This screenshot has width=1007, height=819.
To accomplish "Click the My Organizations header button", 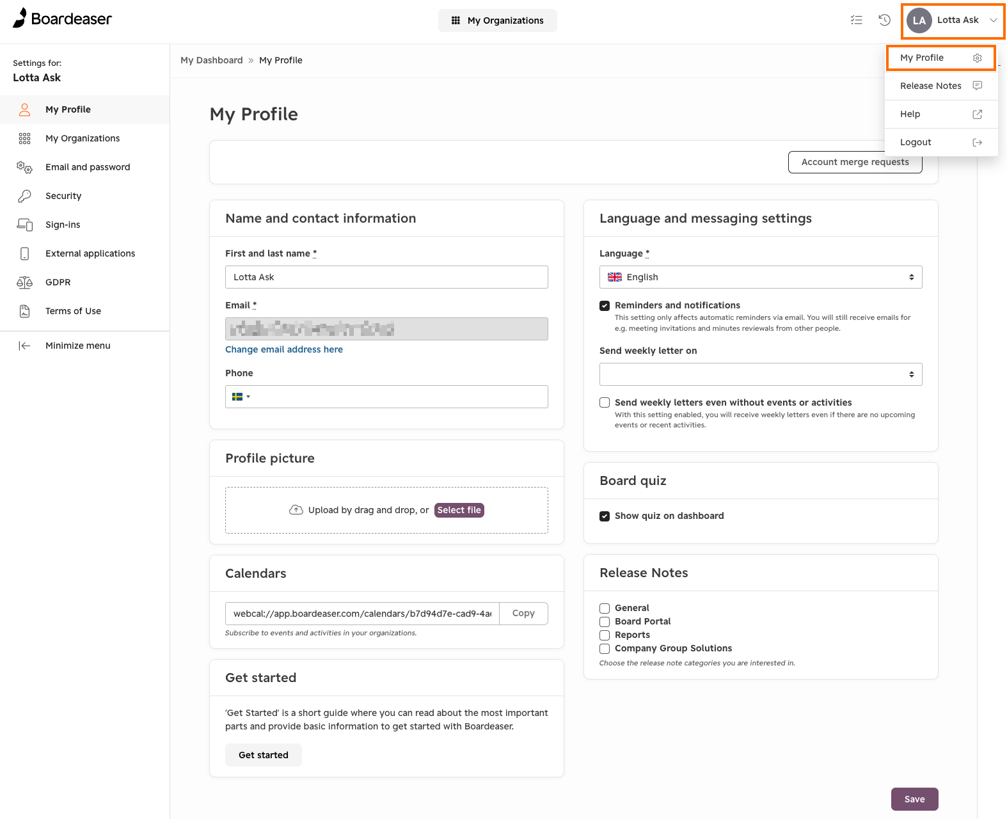I will pyautogui.click(x=497, y=20).
